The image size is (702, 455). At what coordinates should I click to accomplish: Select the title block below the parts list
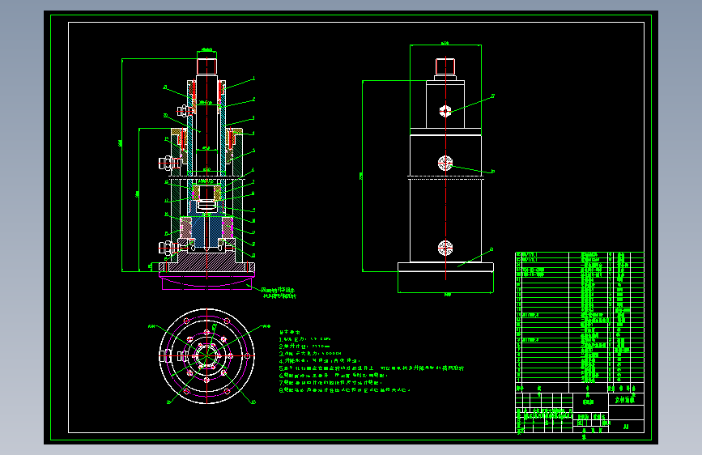(x=579, y=413)
